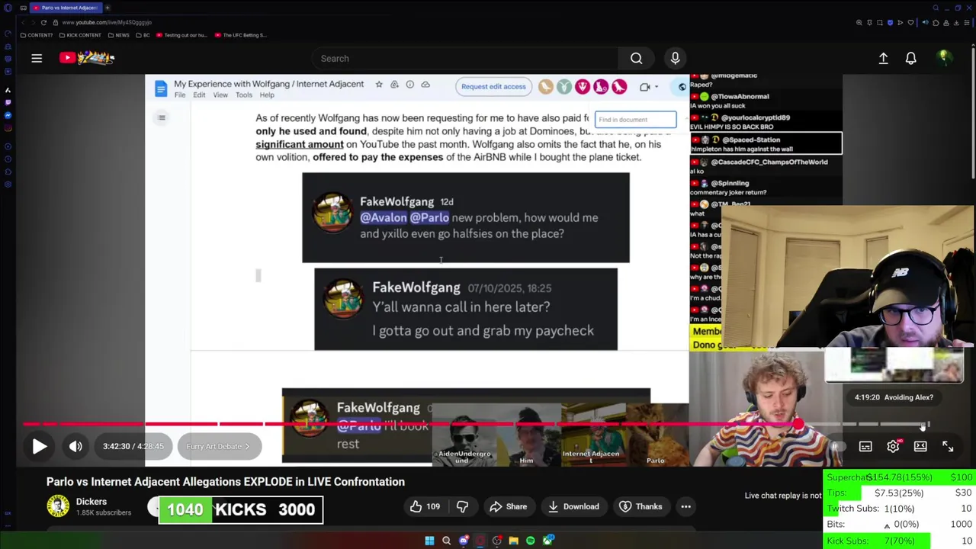Toggle subtitles/captions button
Viewport: 976px width, 549px height.
(x=865, y=447)
